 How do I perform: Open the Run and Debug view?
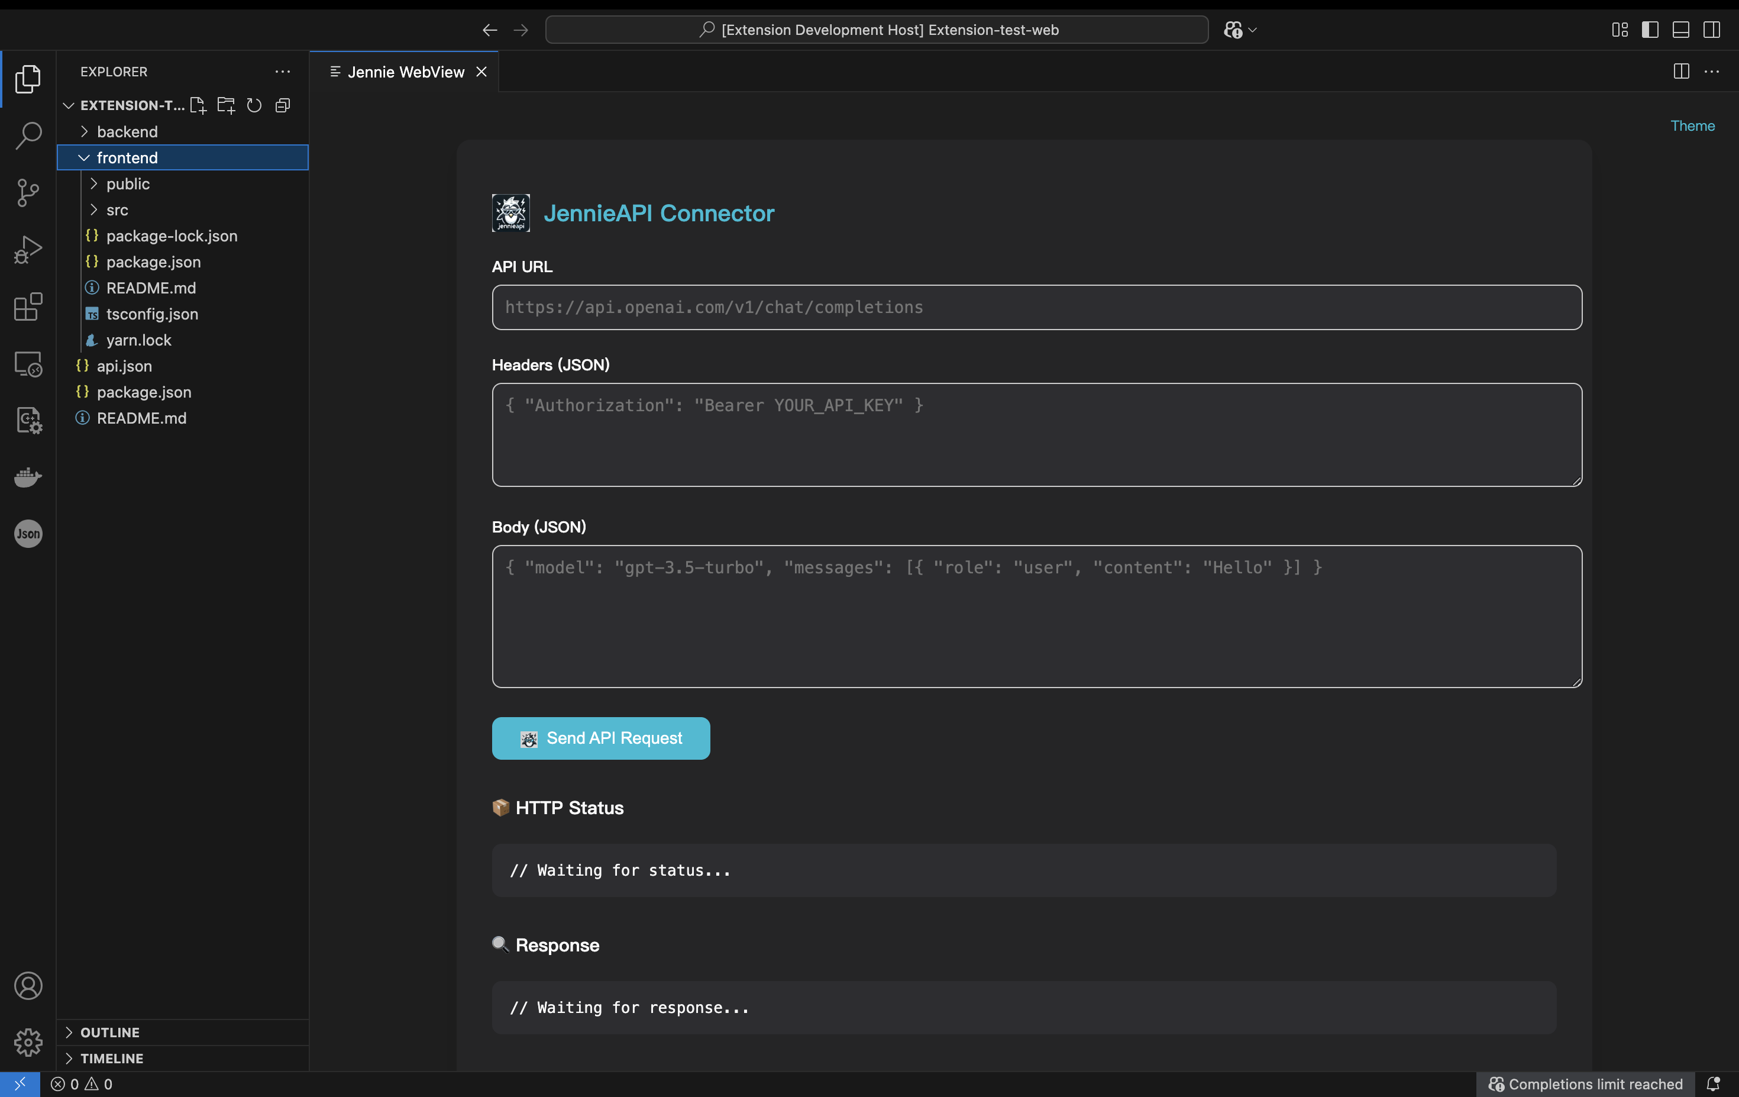click(x=28, y=249)
